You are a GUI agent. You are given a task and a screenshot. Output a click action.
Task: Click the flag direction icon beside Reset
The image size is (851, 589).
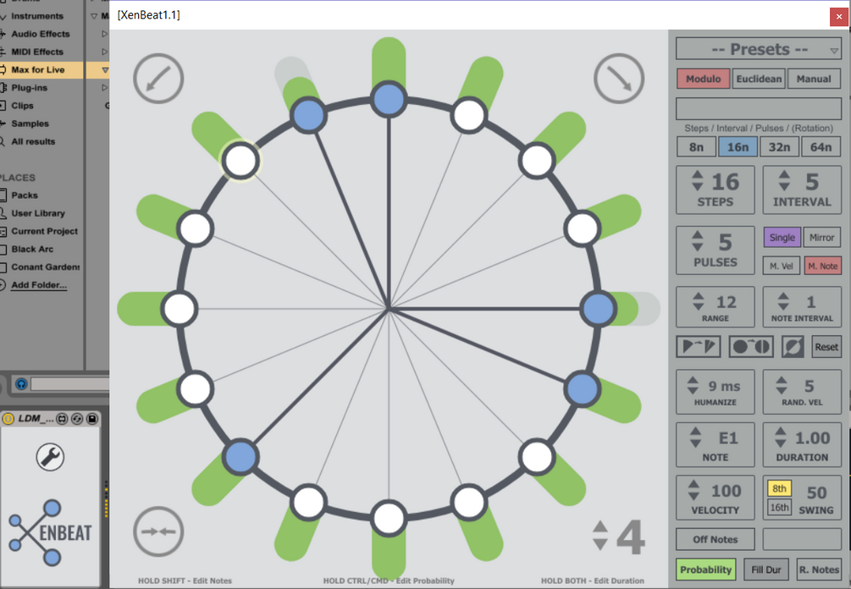698,347
